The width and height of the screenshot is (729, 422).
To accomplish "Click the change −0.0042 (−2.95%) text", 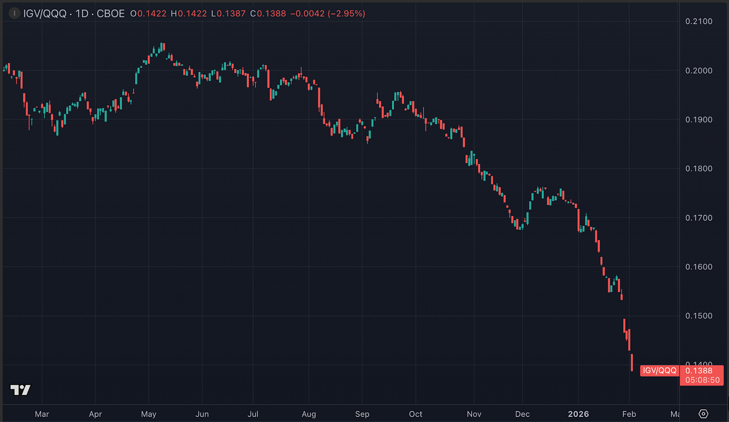I will tap(328, 13).
